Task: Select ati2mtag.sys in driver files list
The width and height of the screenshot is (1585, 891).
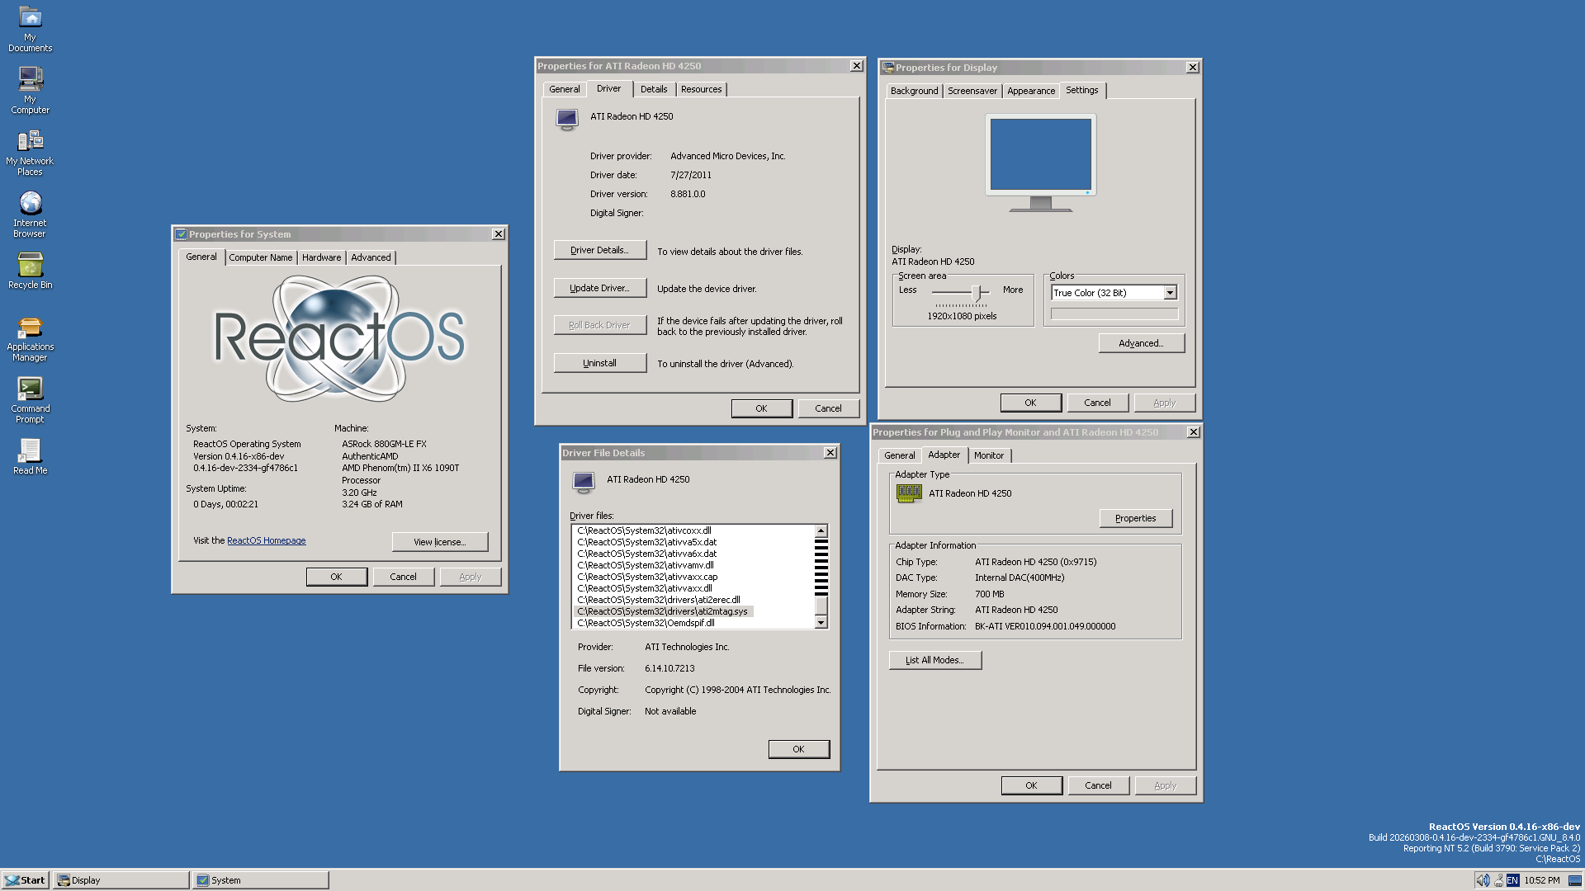Action: click(662, 611)
